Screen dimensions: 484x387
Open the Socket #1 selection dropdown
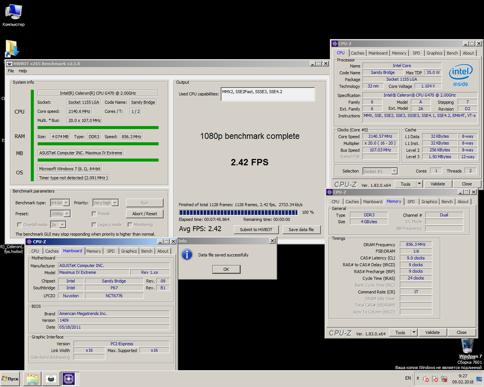pyautogui.click(x=380, y=171)
